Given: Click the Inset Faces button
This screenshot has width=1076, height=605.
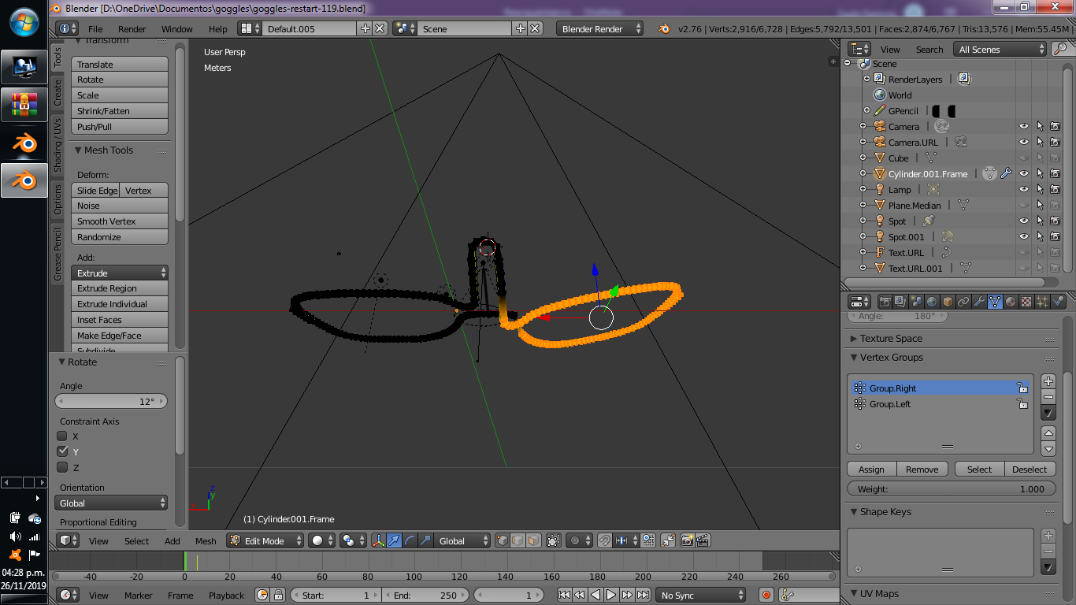Looking at the screenshot, I should pos(120,320).
